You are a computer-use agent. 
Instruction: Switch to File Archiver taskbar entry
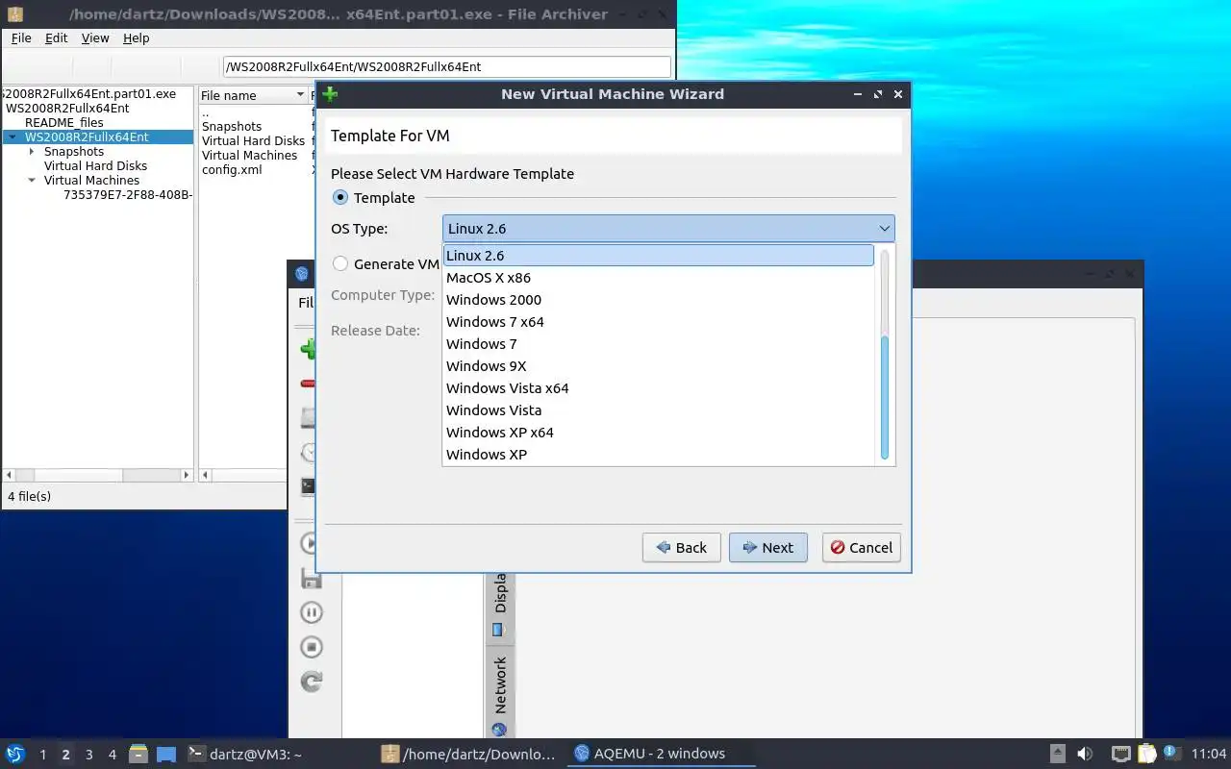(468, 755)
